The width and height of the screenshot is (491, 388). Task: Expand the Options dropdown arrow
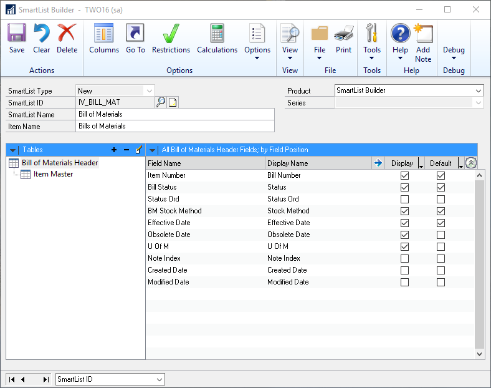[257, 58]
